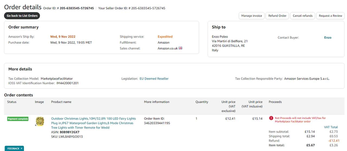This screenshot has width=347, height=151.
Task: Open the Enzo contact buyer link
Action: pyautogui.click(x=327, y=37)
